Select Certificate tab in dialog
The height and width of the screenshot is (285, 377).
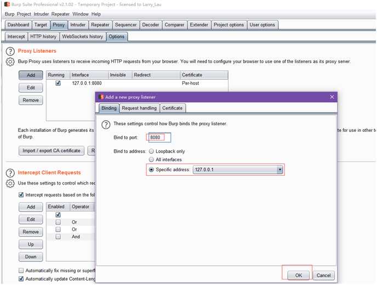[172, 108]
